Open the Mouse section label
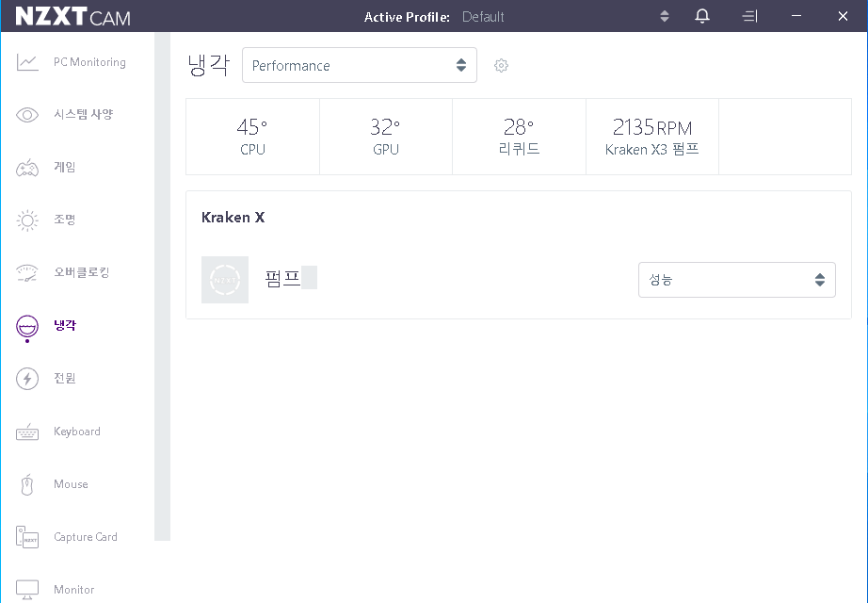 pos(71,484)
